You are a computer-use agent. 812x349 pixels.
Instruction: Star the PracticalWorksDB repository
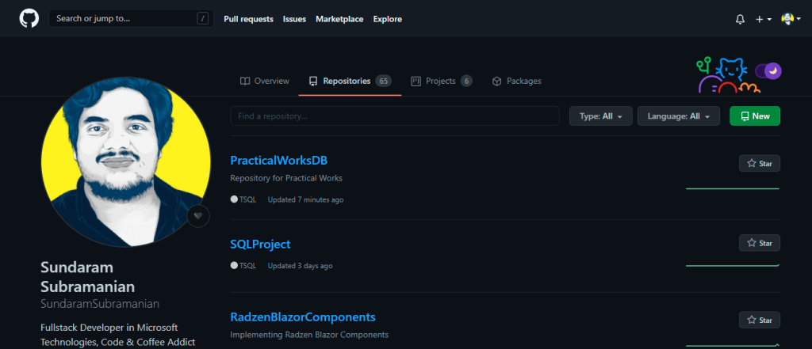point(759,164)
